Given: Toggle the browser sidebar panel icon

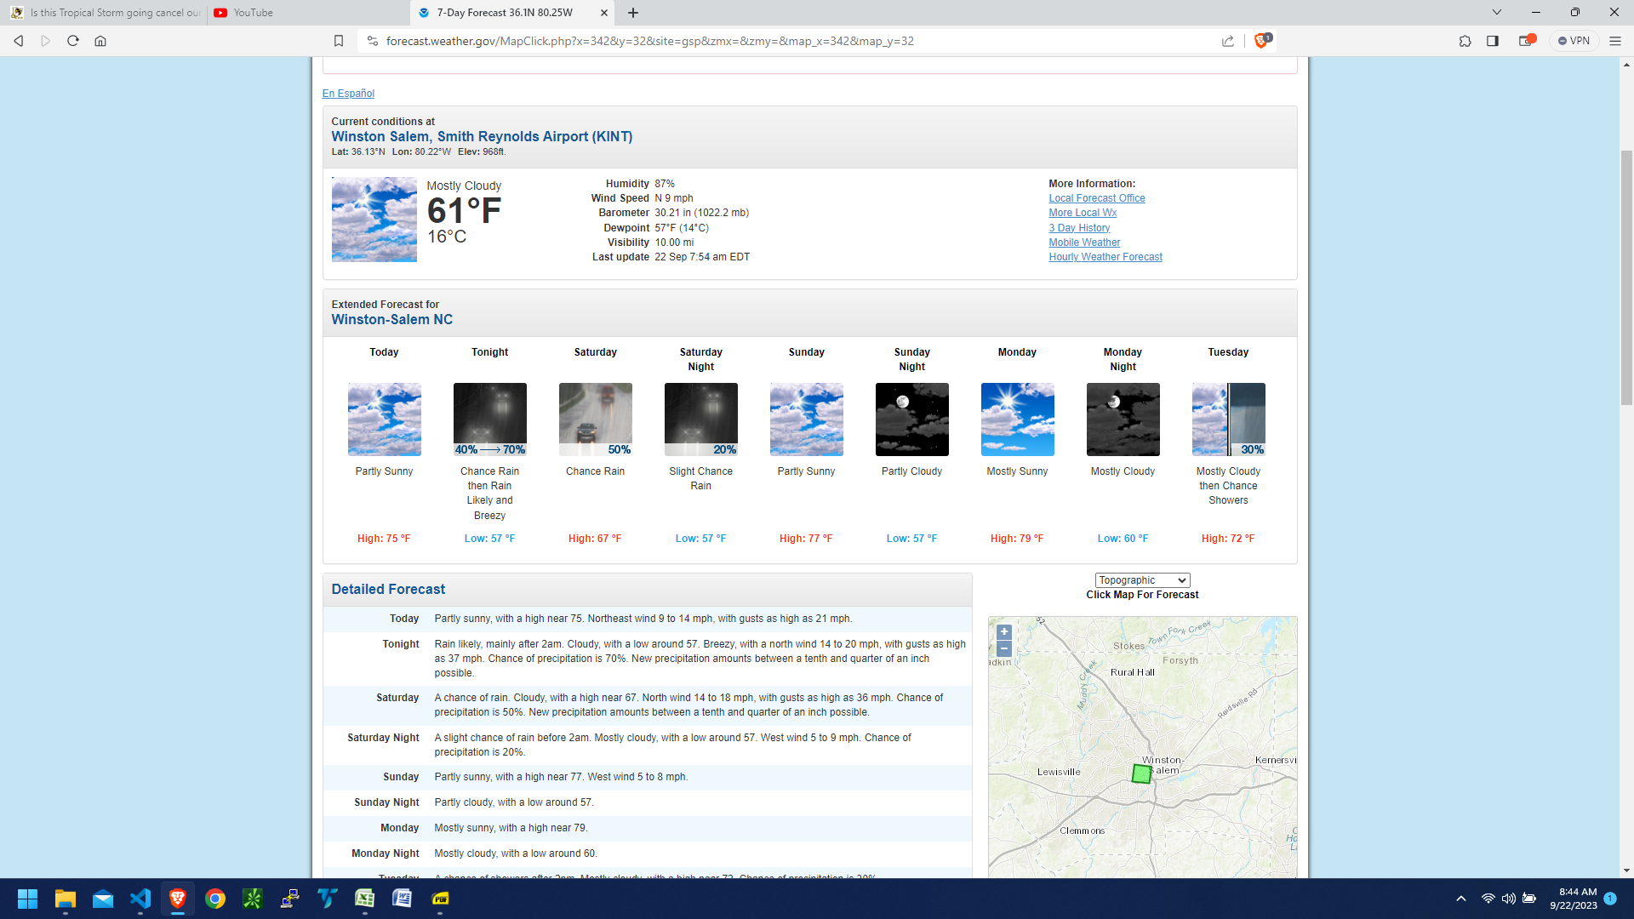Looking at the screenshot, I should click(1493, 41).
